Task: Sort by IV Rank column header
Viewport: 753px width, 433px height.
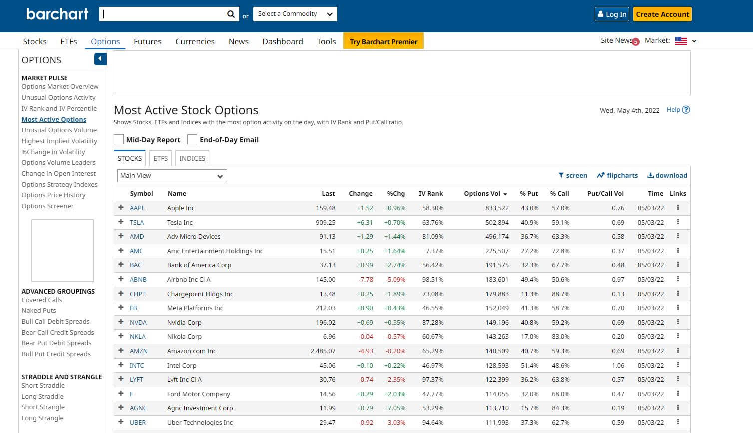Action: [431, 193]
